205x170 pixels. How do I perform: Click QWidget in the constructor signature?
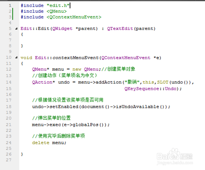tap(62, 29)
